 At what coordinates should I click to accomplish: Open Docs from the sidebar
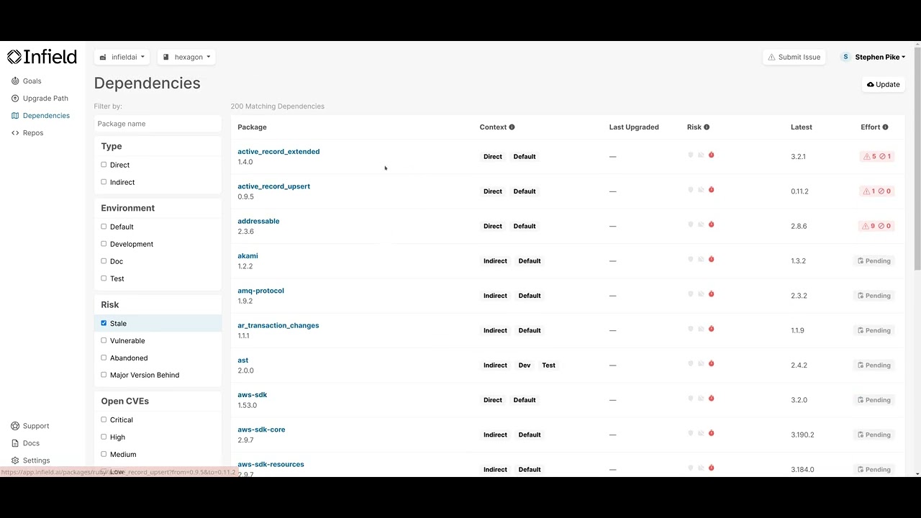pos(26,443)
